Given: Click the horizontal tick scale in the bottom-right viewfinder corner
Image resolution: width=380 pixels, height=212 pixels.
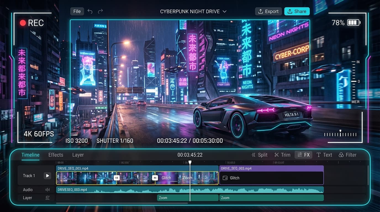Looking at the screenshot, I should tap(340, 134).
